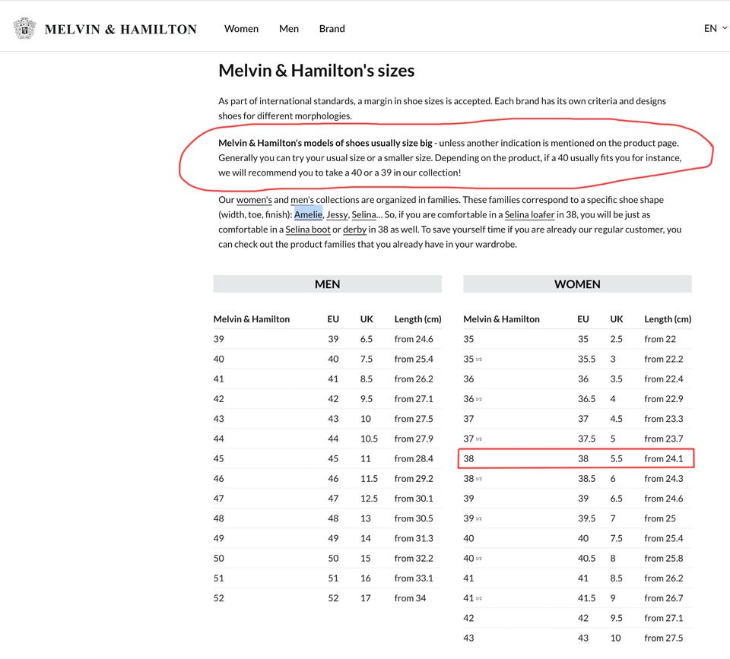Click women's EU size 40.5 cell
This screenshot has width=730, height=659.
586,559
